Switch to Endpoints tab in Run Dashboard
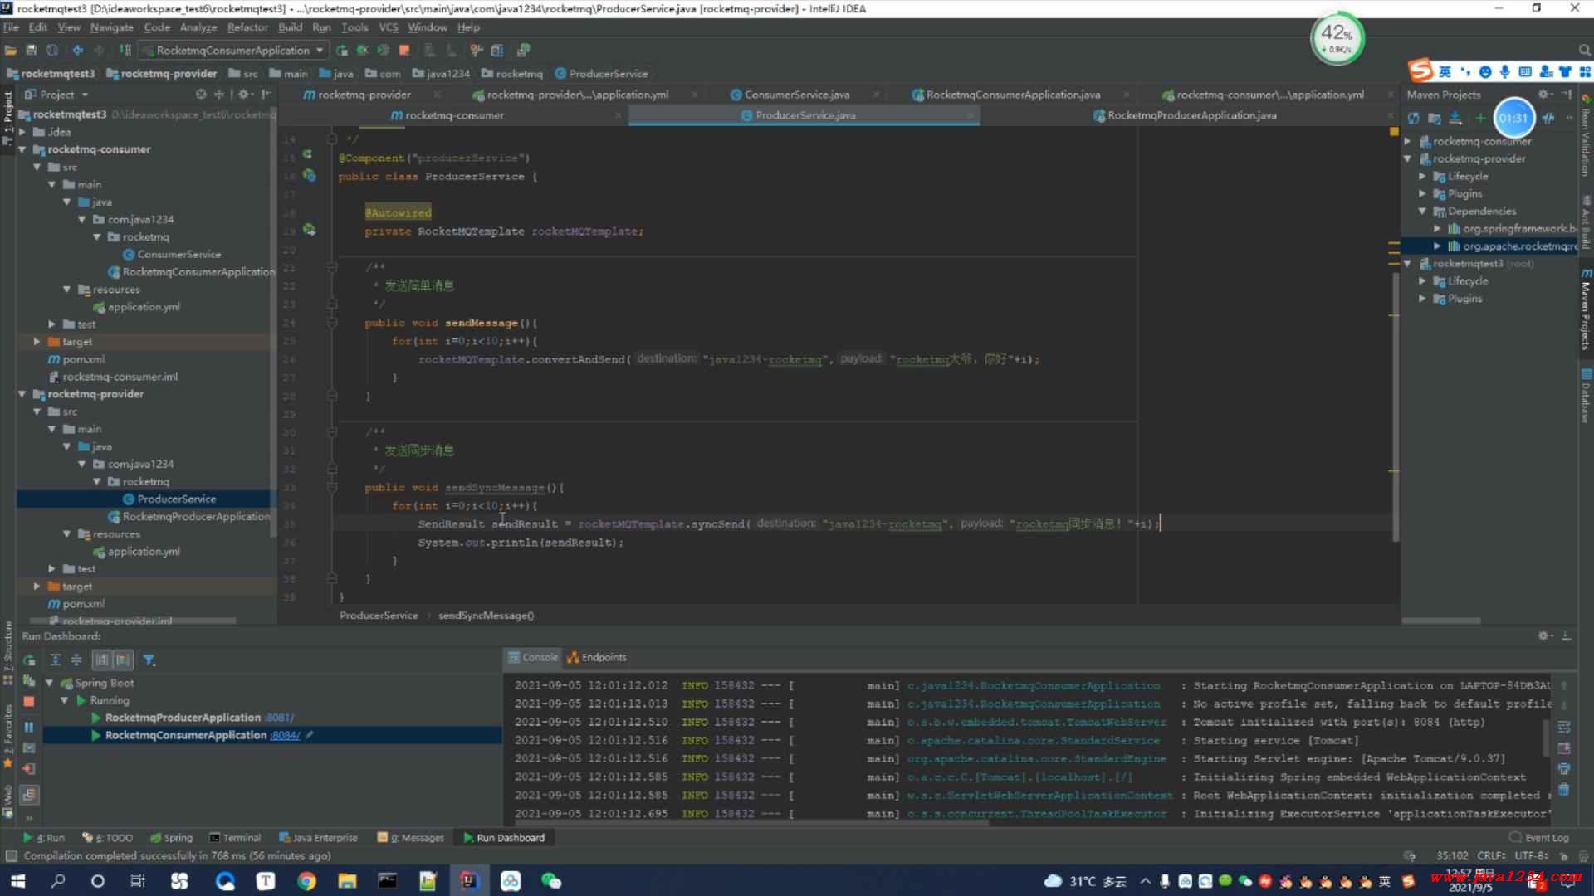This screenshot has height=896, width=1594. pyautogui.click(x=597, y=657)
